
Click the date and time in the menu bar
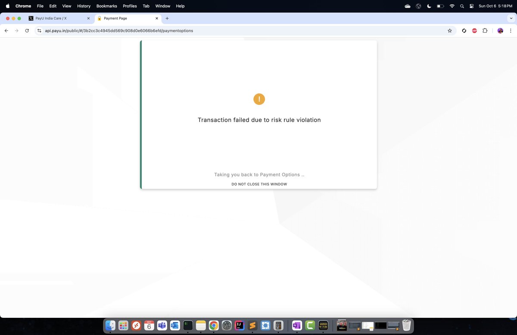tap(495, 6)
